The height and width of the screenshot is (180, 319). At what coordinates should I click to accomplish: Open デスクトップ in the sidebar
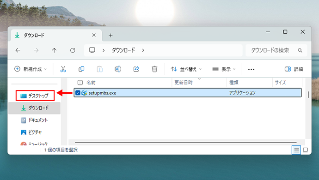tap(35, 96)
